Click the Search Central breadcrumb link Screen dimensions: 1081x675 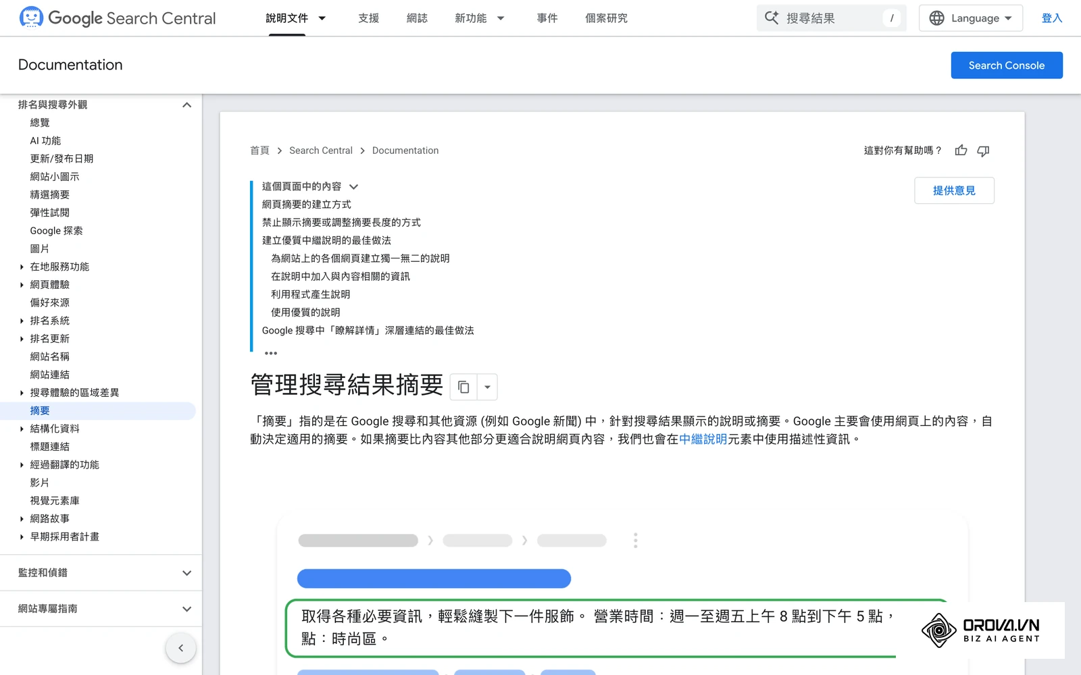click(x=321, y=151)
